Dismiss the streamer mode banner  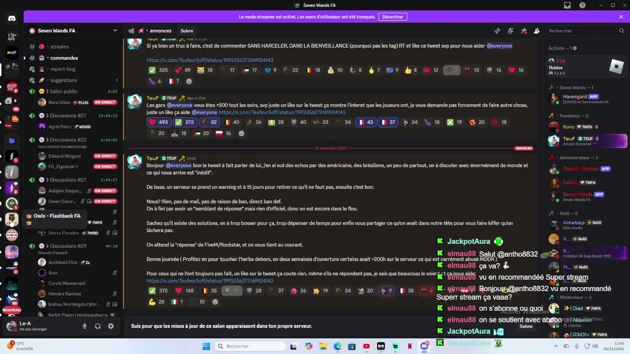click(x=621, y=17)
